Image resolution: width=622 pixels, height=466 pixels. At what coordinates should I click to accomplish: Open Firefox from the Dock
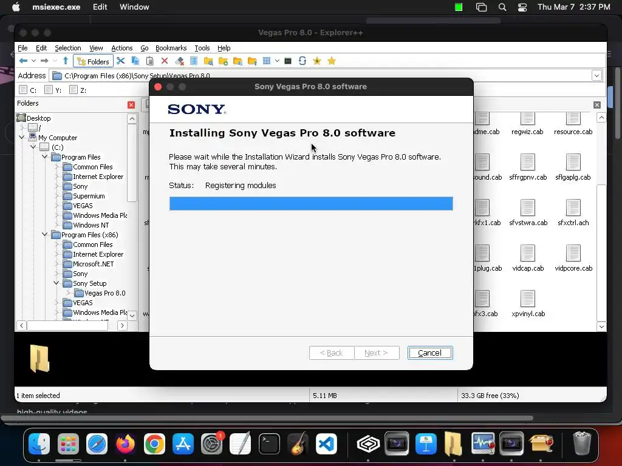(x=125, y=444)
